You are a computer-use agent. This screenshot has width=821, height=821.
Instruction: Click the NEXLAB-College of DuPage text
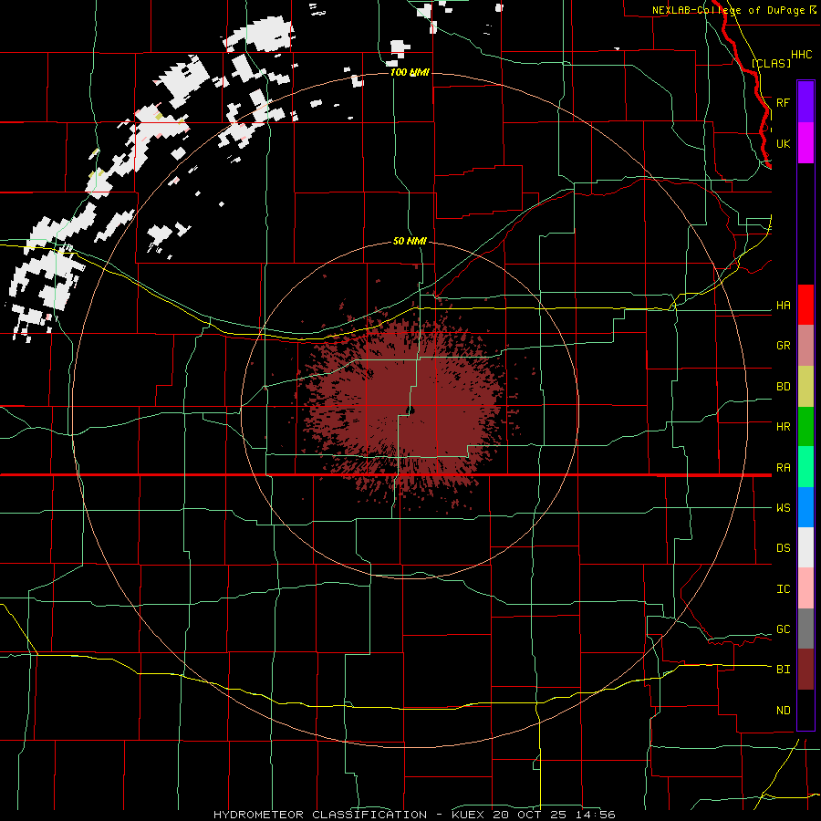[728, 10]
